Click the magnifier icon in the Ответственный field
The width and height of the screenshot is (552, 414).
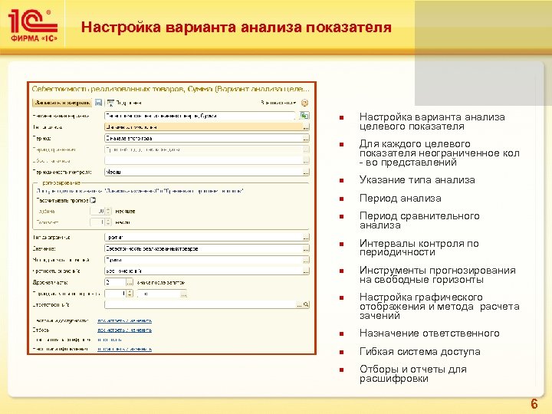[x=306, y=304]
